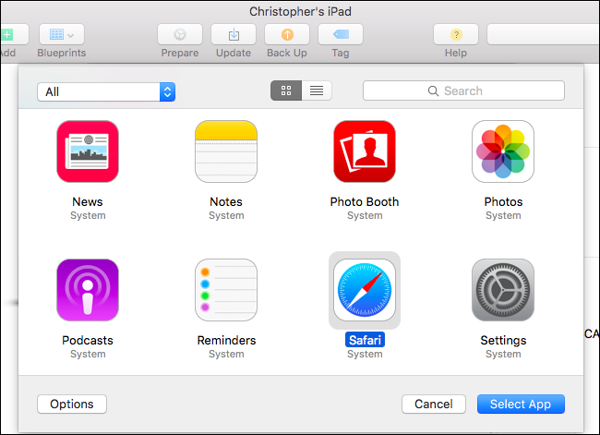Screen dimensions: 600x435
Task: Switch to list view
Action: click(317, 91)
